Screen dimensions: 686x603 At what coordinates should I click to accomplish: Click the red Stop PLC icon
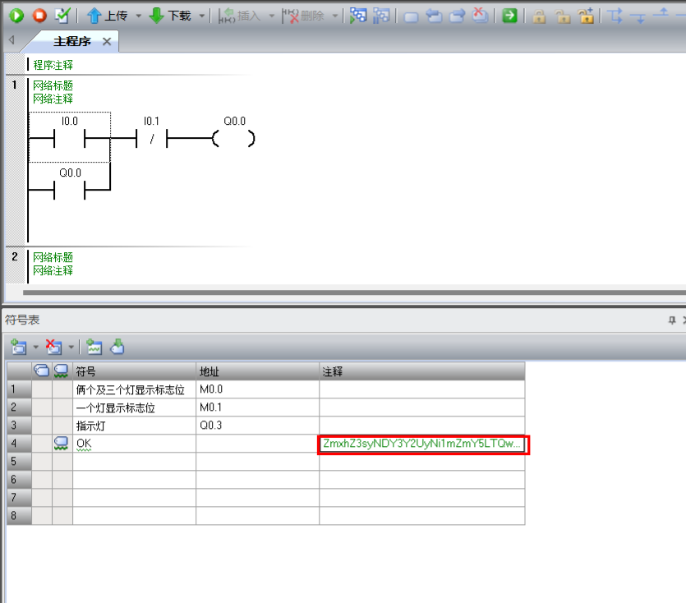pyautogui.click(x=39, y=16)
